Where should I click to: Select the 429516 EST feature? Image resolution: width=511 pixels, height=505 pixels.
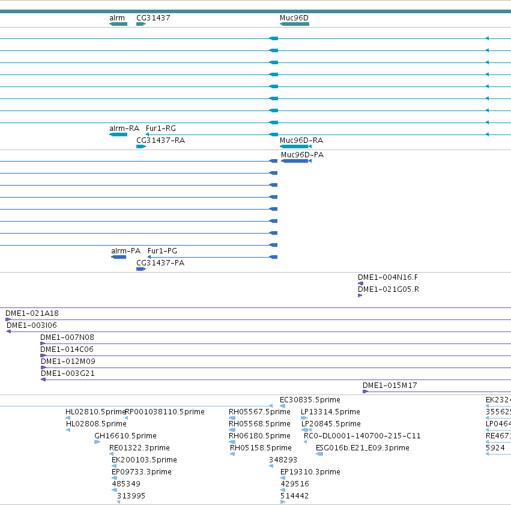[x=283, y=490]
